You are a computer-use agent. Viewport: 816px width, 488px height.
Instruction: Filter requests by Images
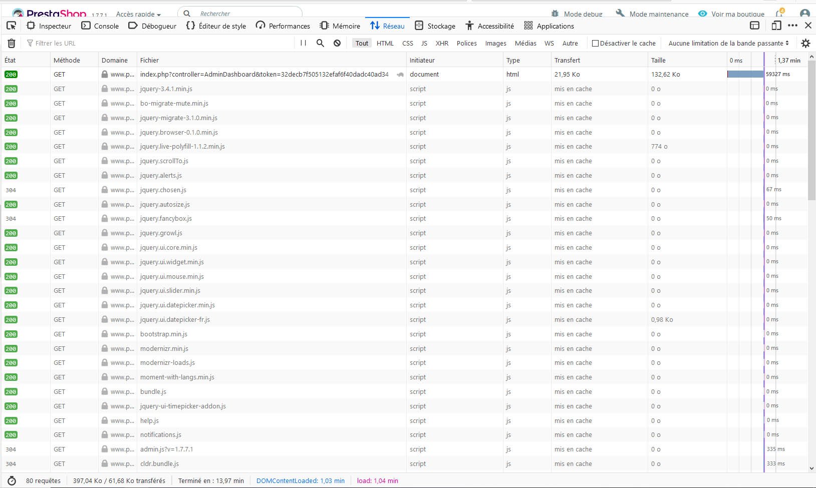495,44
